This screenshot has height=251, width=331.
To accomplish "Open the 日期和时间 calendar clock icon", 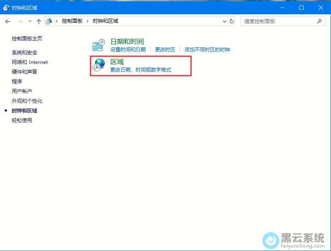I will click(x=99, y=45).
